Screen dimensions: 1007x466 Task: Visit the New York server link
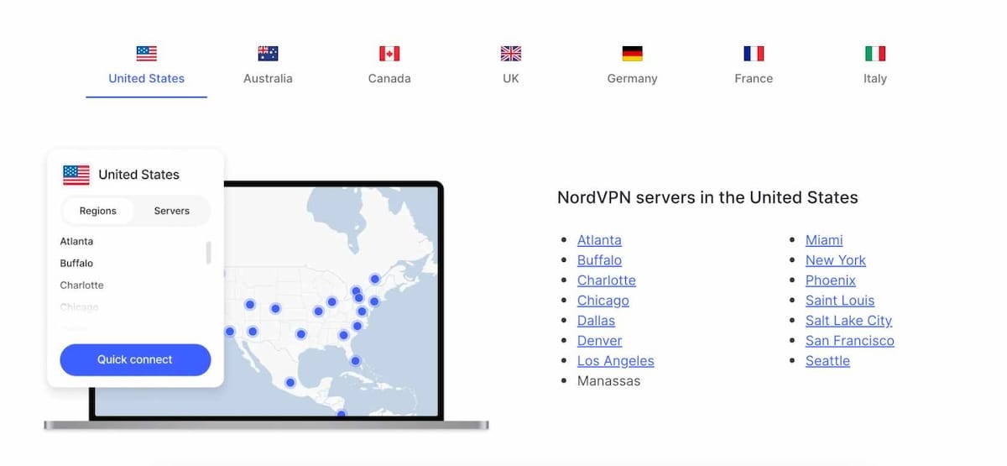click(x=836, y=260)
